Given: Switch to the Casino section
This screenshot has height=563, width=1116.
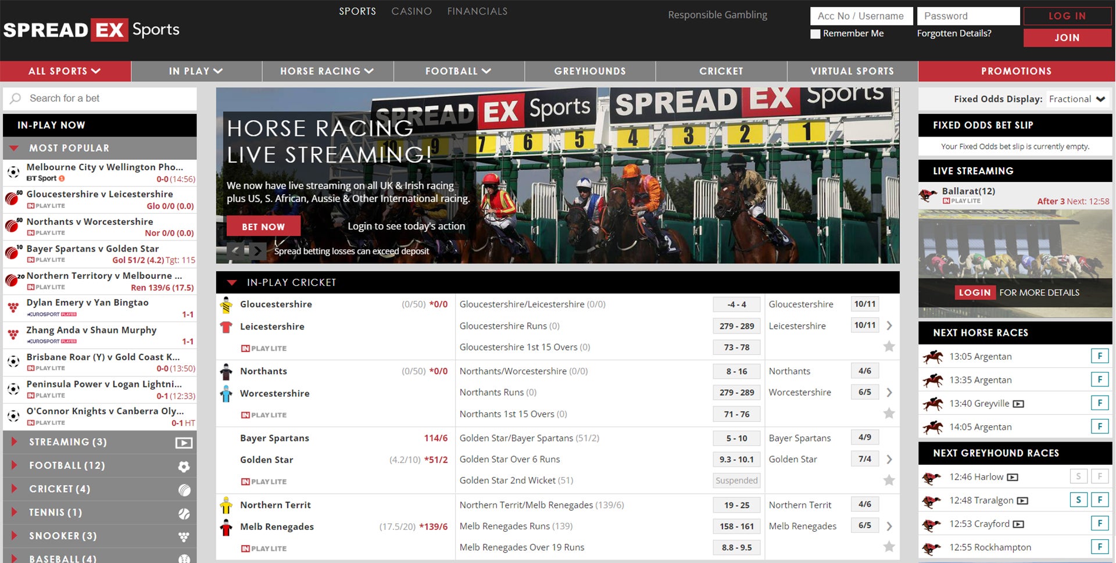Looking at the screenshot, I should click(x=412, y=12).
